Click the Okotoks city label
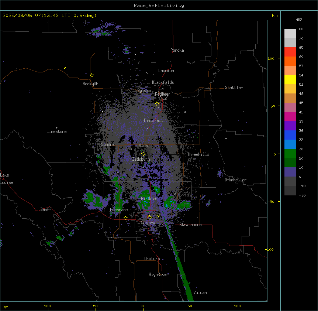This screenshot has height=311, width=318. point(152,259)
